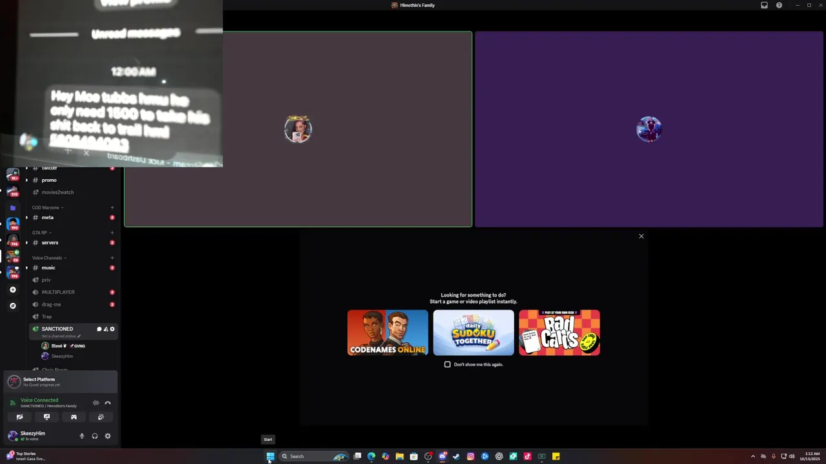Start an activity with the controller icon
Screen dimensions: 826x464
(74, 417)
